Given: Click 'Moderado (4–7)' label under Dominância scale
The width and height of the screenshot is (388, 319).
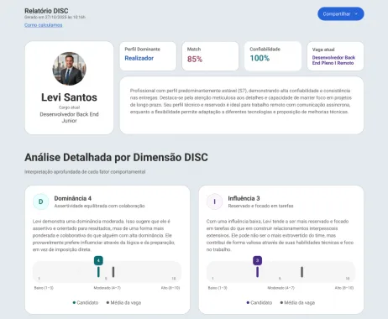Looking at the screenshot, I should pyautogui.click(x=107, y=288).
